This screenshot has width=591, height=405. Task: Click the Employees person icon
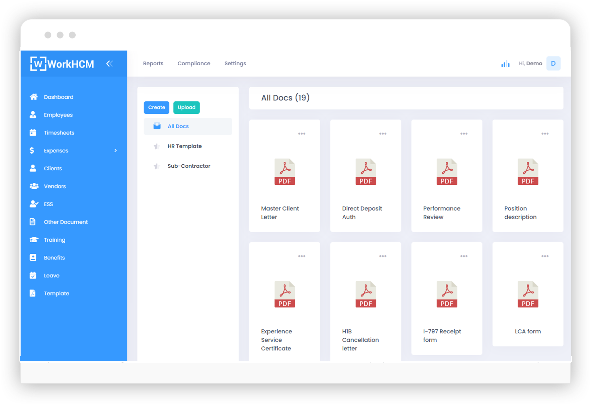[x=33, y=115]
